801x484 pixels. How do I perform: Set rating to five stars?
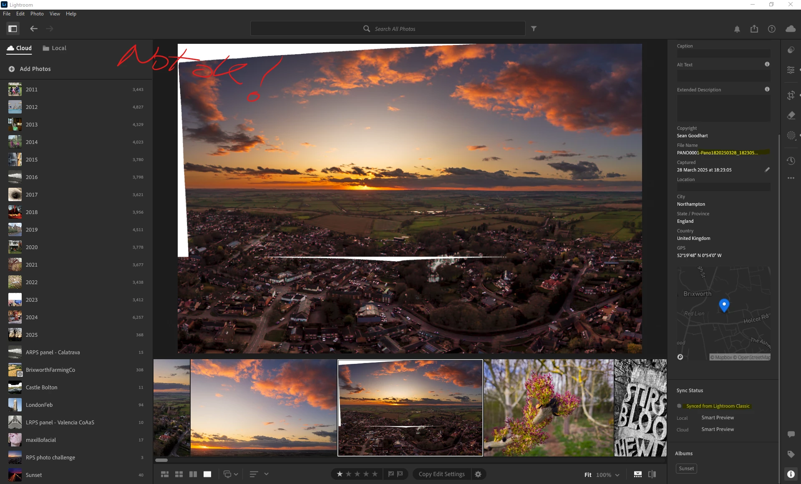375,474
